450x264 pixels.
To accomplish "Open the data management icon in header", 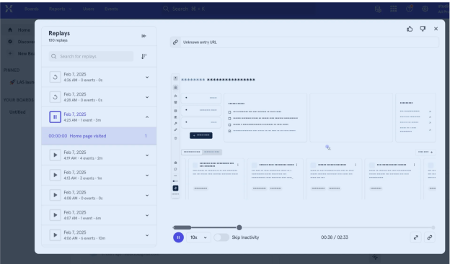I will click(378, 9).
